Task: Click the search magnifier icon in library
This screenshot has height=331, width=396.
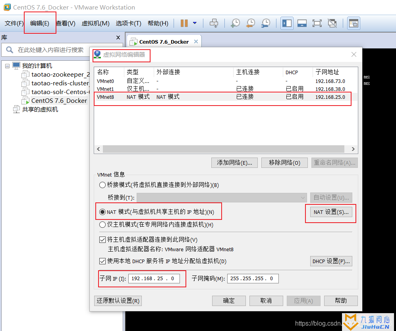Action: (x=10, y=50)
